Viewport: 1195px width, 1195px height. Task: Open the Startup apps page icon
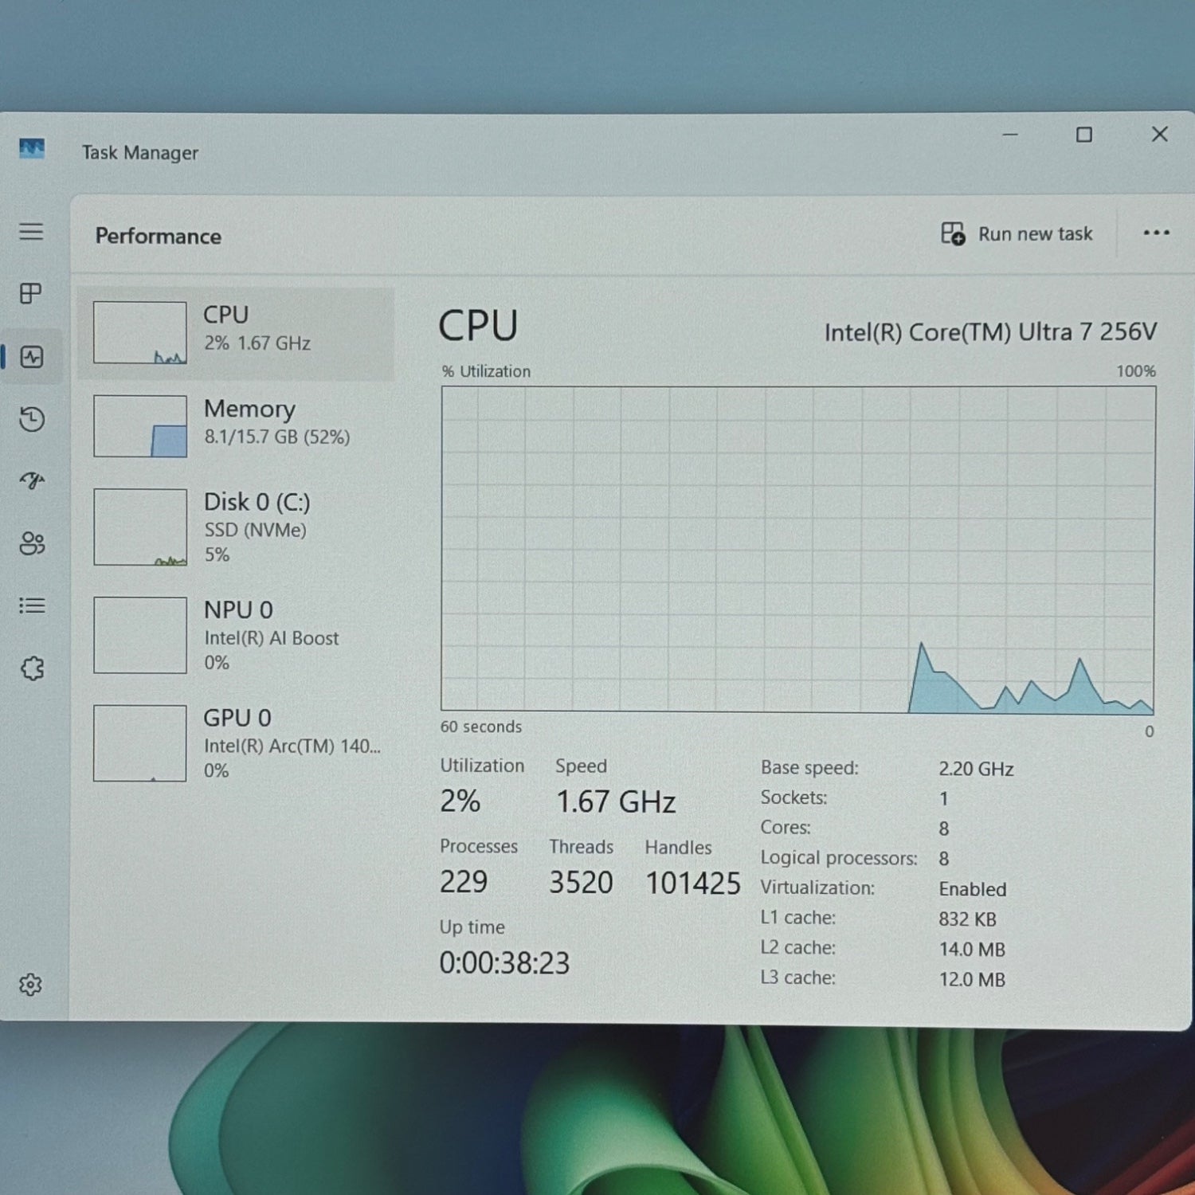[32, 480]
